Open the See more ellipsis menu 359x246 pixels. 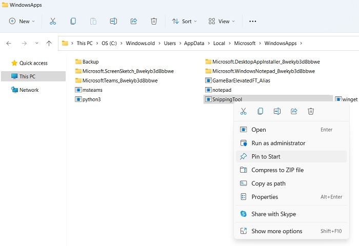click(252, 22)
